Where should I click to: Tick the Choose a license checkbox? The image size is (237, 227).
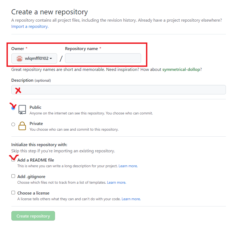(x=13, y=193)
